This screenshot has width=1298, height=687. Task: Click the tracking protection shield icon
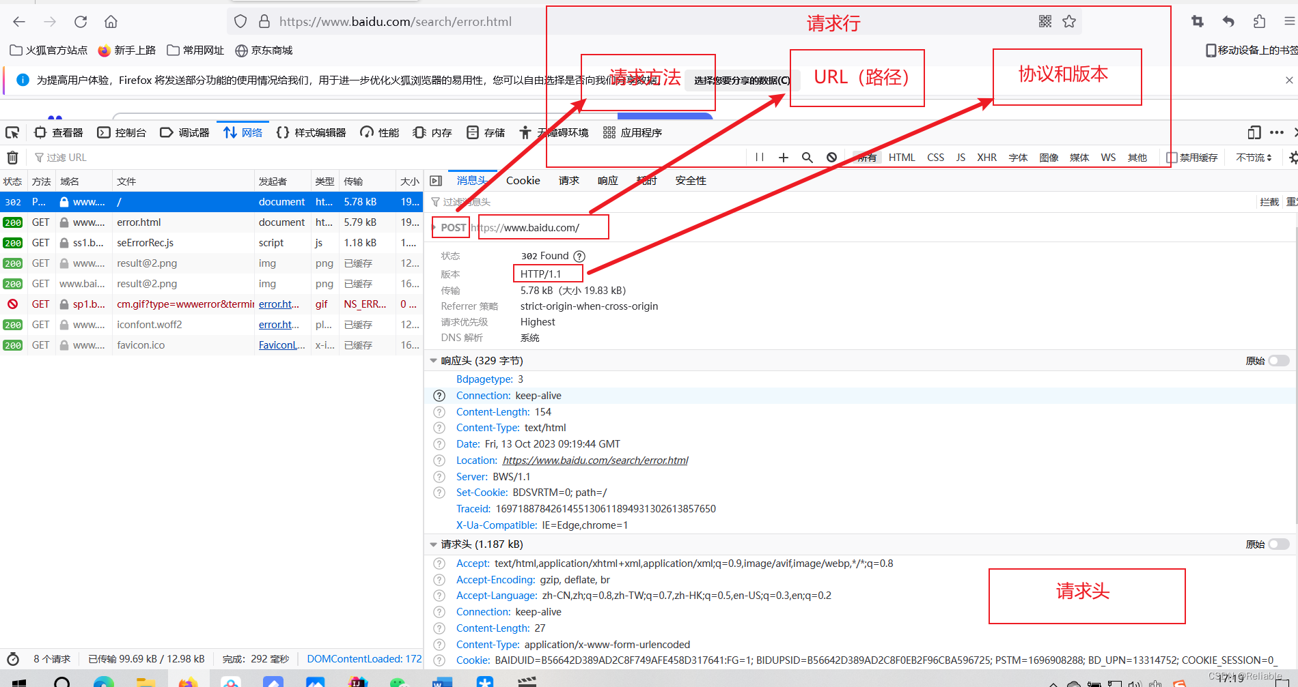[240, 22]
